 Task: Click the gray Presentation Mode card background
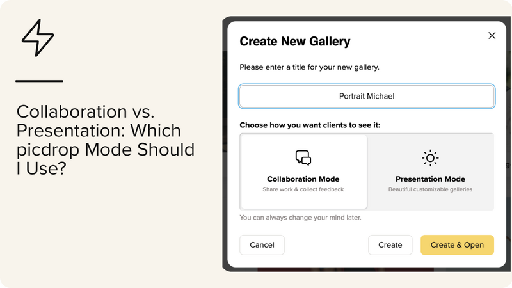tap(430, 172)
